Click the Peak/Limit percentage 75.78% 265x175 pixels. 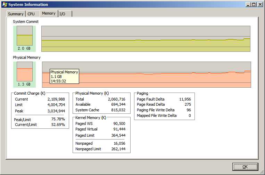coord(58,119)
